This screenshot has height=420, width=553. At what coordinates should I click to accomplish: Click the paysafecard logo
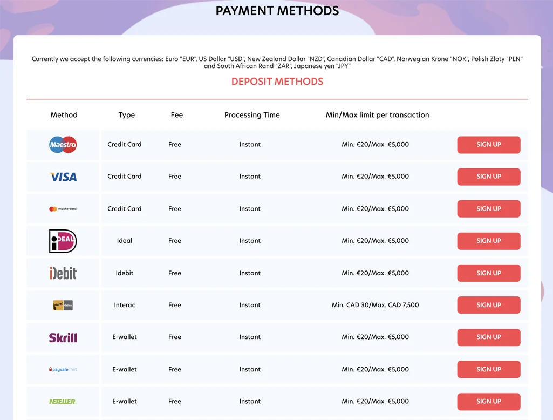click(63, 370)
